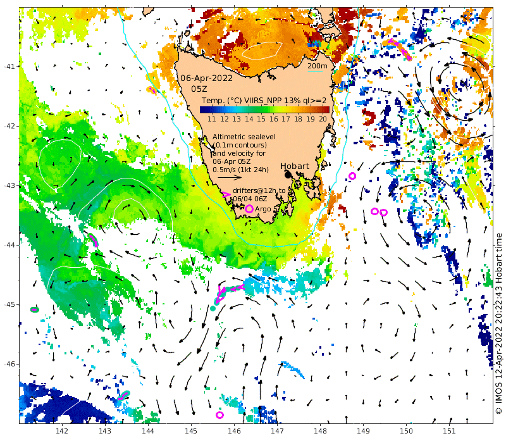Click longitude axis label '146'

click(234, 431)
